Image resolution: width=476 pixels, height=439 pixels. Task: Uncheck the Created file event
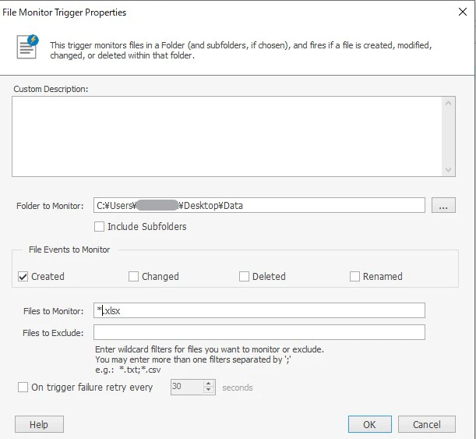click(x=23, y=277)
